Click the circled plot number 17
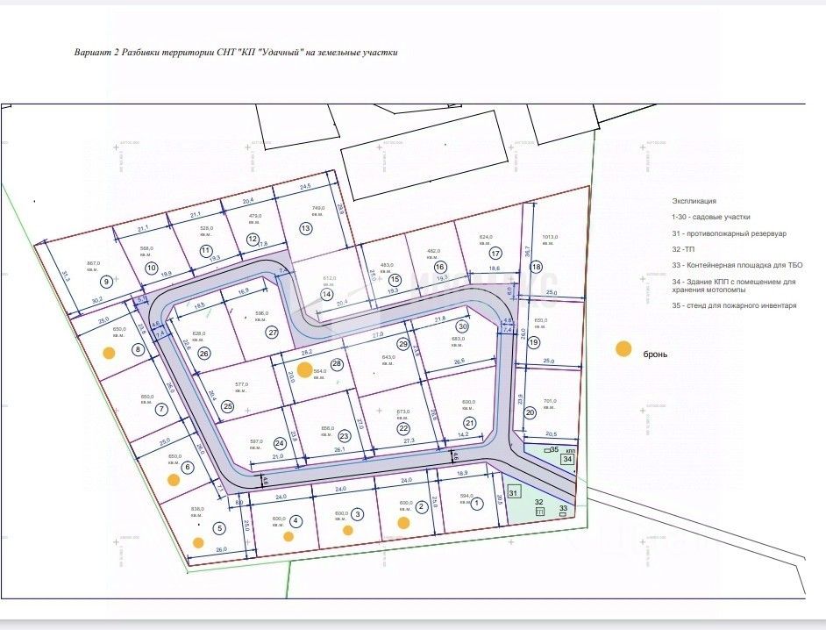826x630 pixels. 495,254
